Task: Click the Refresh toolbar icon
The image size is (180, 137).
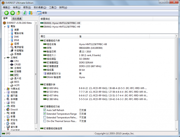Action: [x=24, y=13]
